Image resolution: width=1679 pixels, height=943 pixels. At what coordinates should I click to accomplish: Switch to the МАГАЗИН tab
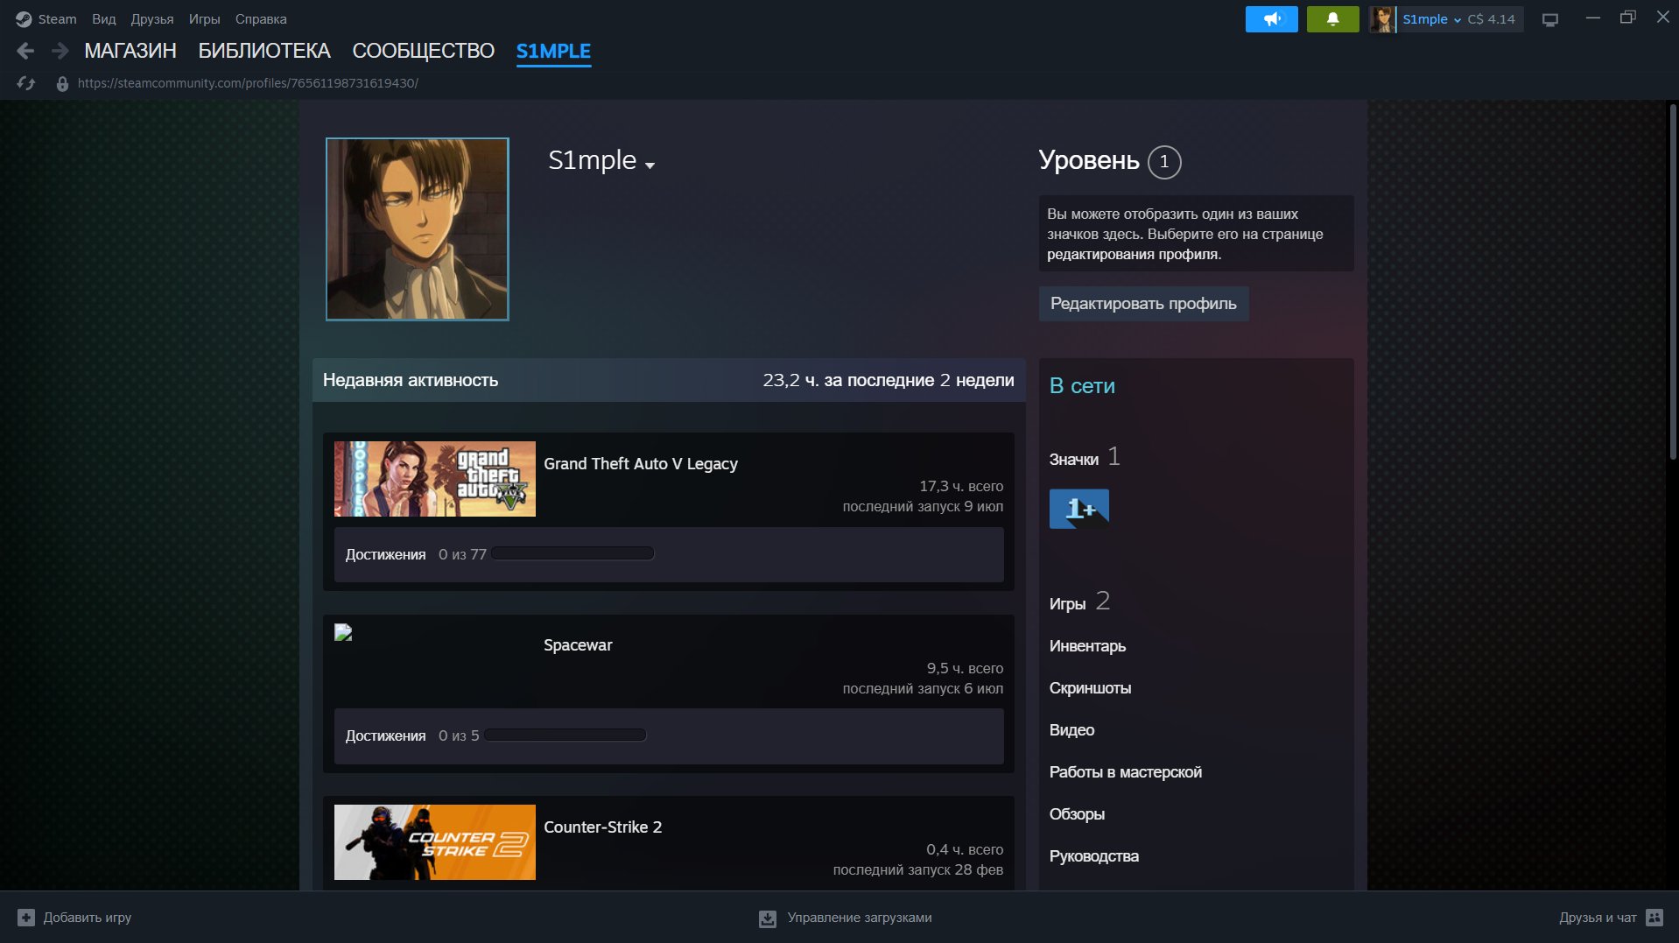(130, 51)
